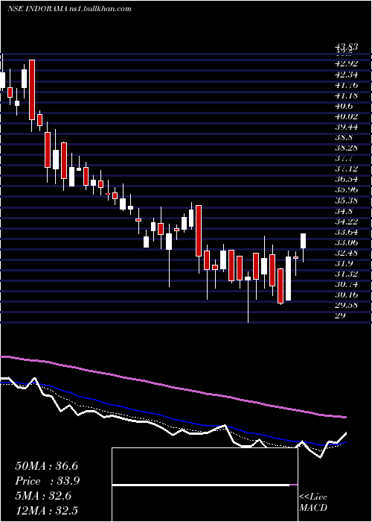Screen dimensions: 372x522
Task: Click the 34.8 axis value
Action: point(344,211)
